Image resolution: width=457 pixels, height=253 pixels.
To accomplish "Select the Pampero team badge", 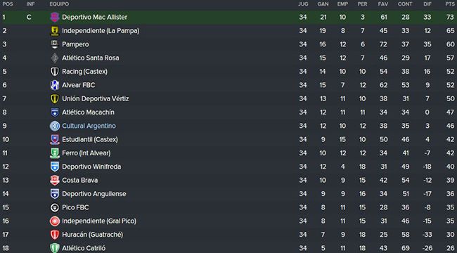I will click(55, 44).
